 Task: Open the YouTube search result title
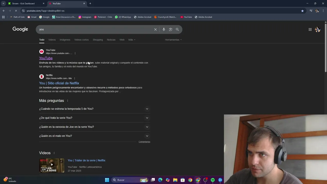click(x=46, y=58)
